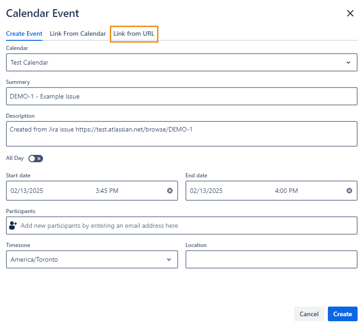This screenshot has width=364, height=324.
Task: Expand the Test Calendar dropdown
Action: (348, 62)
